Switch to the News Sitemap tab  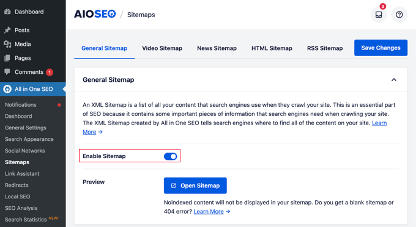click(x=217, y=48)
